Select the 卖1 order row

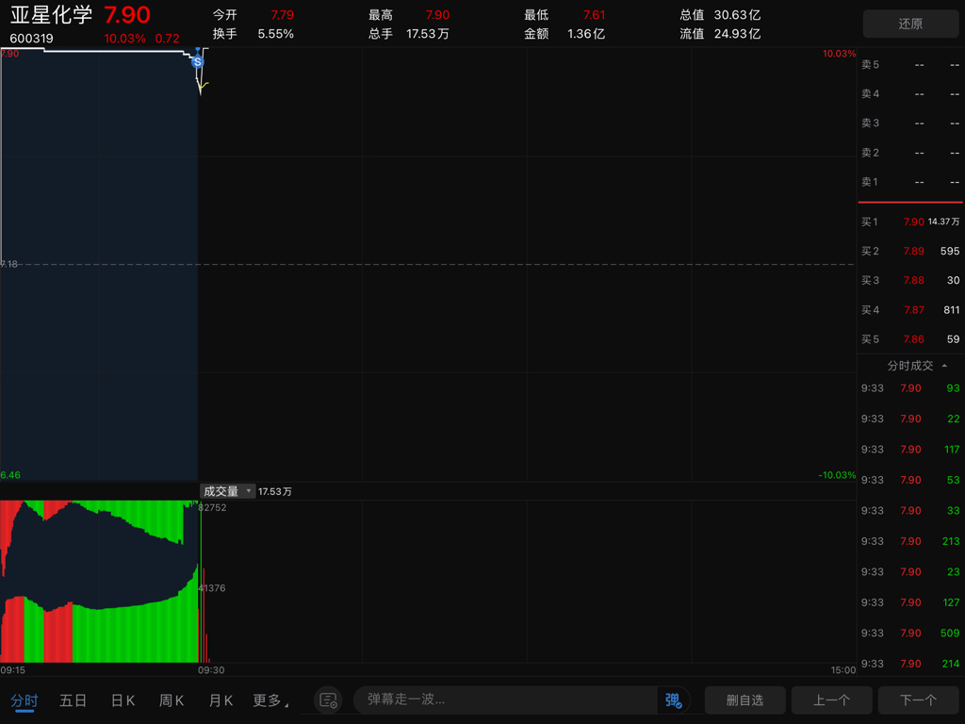click(910, 182)
